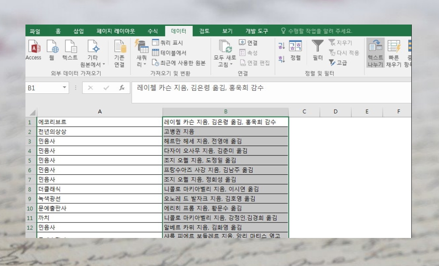Screen dimensions: 439x266
Task: Click cell 오노레 드 발자크 지음, 김호영 옮김
Action: [226, 199]
